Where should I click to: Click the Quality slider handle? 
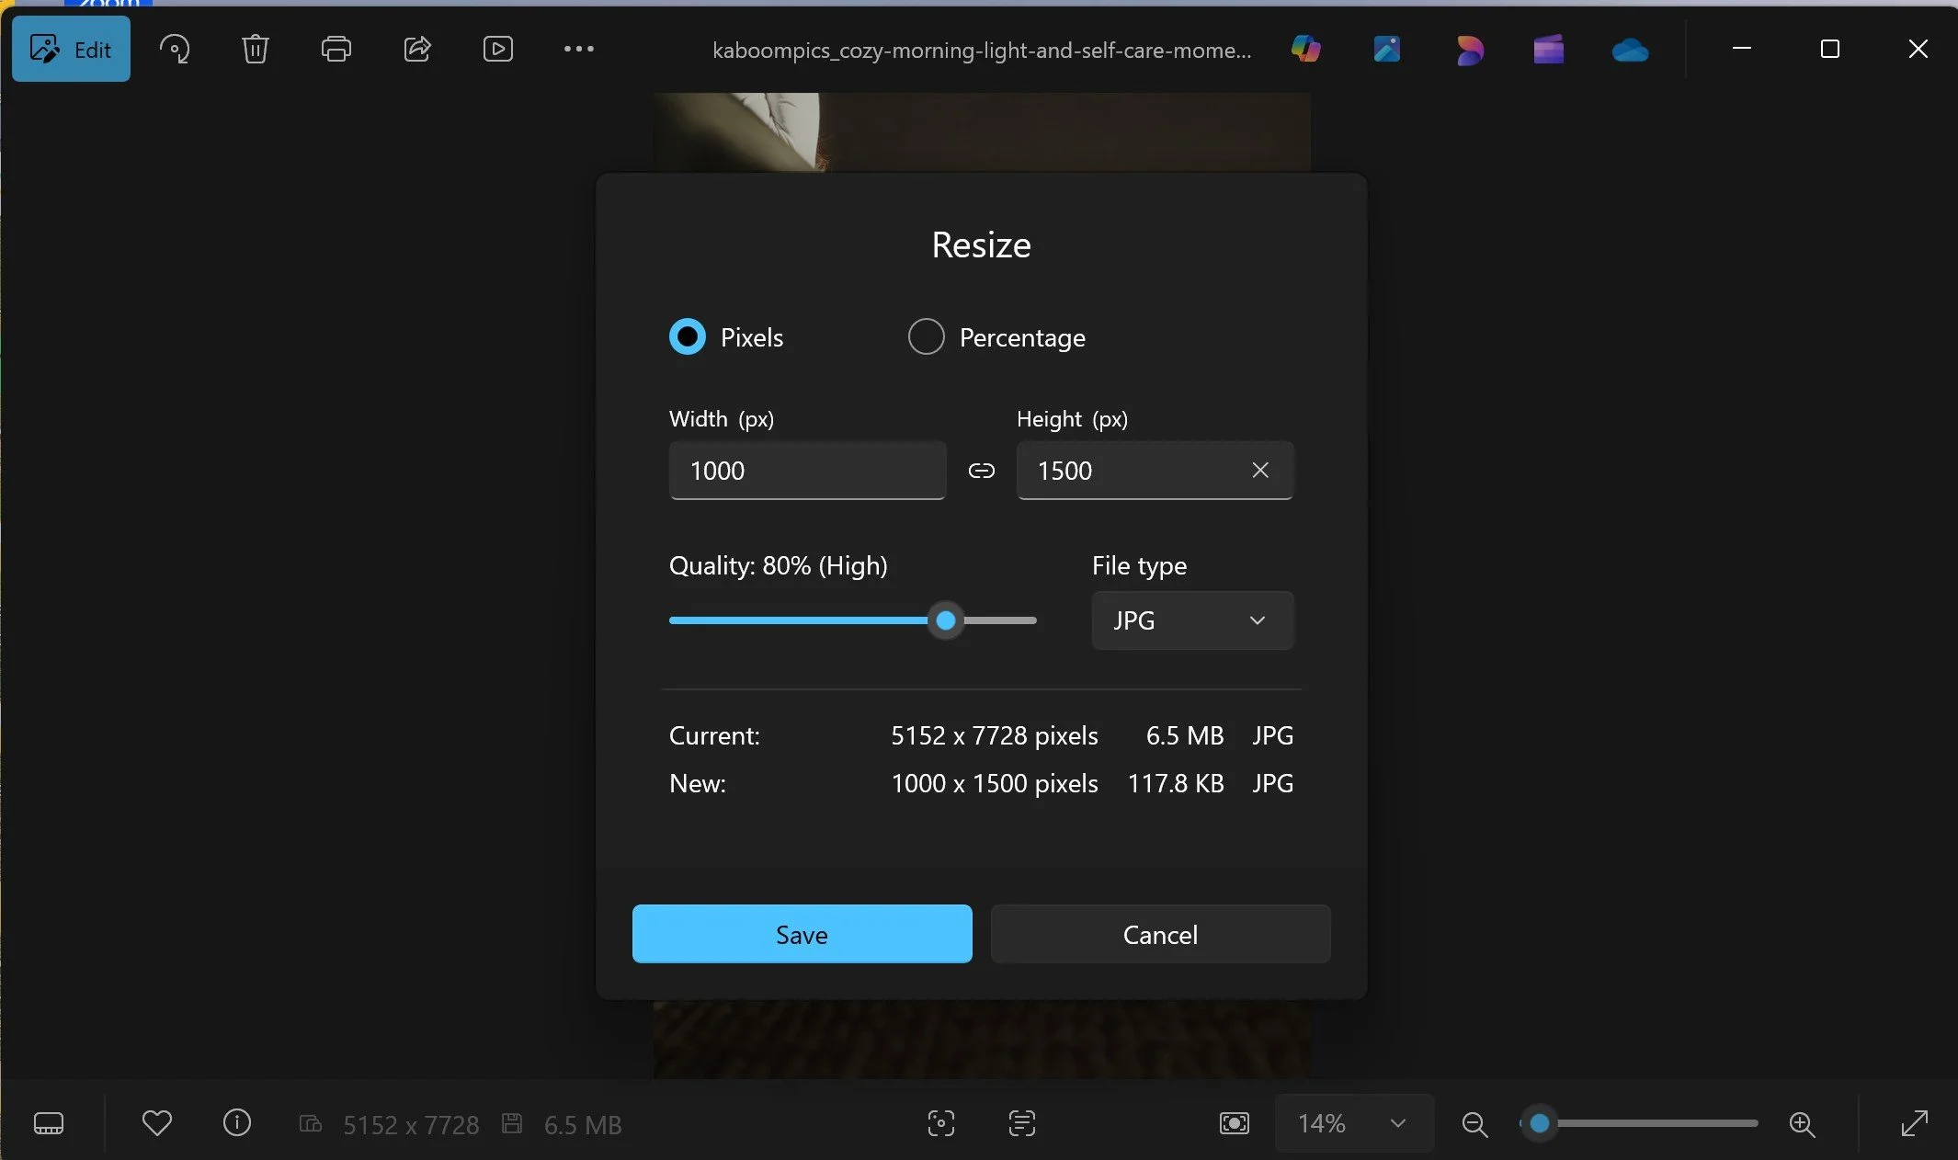(945, 620)
